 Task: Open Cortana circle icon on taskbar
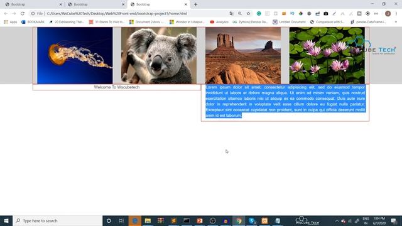click(x=109, y=220)
